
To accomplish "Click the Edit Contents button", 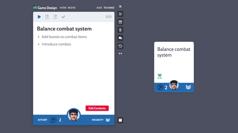I will tap(97, 108).
